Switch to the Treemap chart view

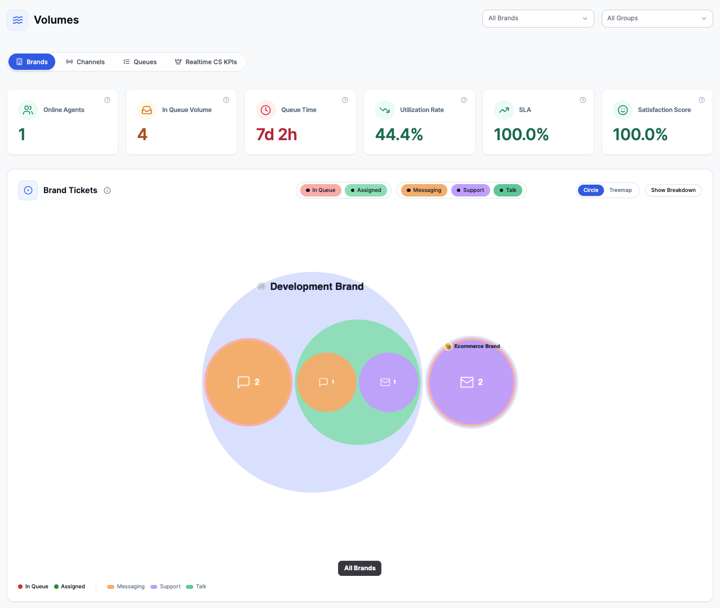pyautogui.click(x=620, y=190)
